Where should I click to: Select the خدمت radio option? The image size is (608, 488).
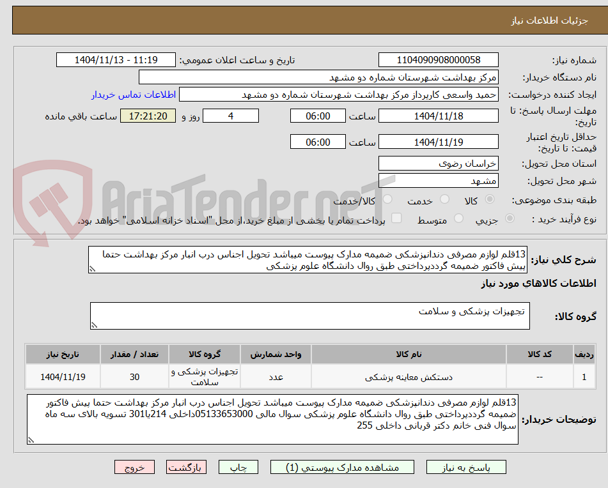point(444,199)
